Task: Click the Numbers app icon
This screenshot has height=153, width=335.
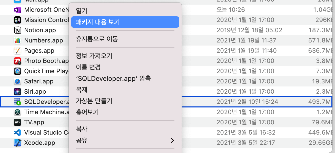Action: [x=17, y=40]
